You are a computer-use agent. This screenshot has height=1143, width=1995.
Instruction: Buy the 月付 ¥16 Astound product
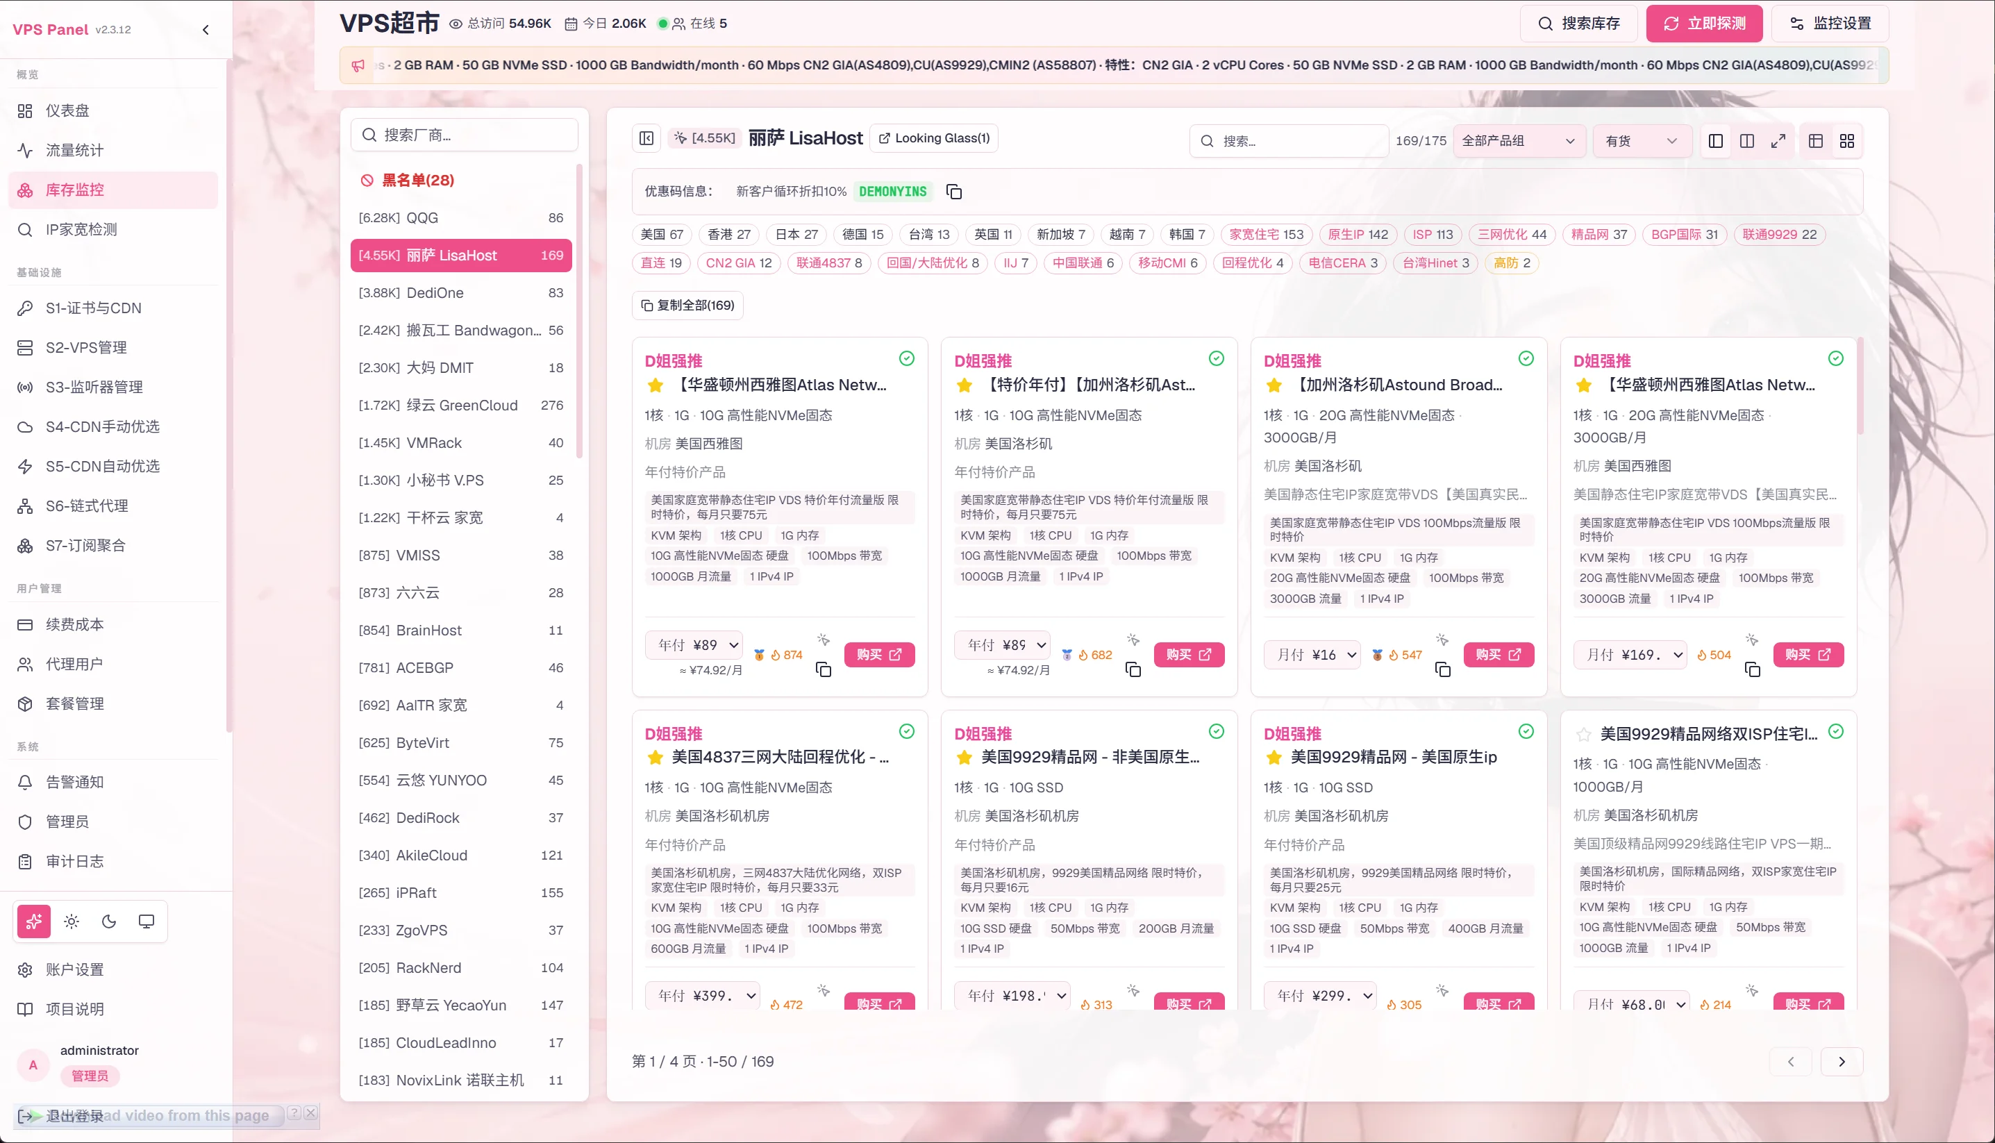coord(1499,655)
